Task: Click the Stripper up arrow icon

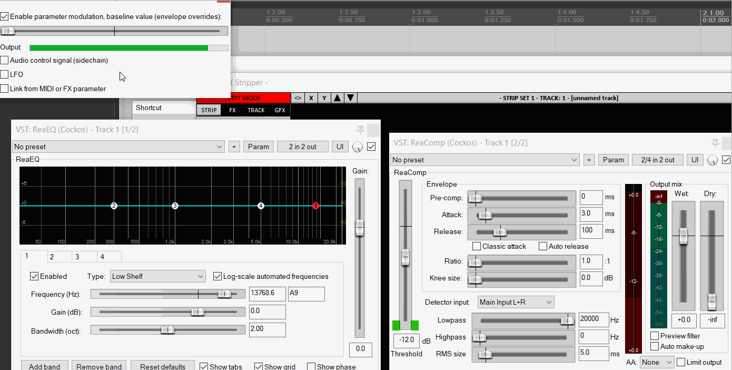Action: [x=337, y=98]
